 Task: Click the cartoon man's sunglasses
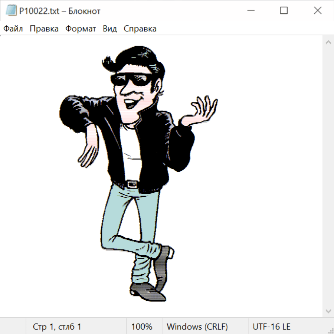(x=132, y=80)
